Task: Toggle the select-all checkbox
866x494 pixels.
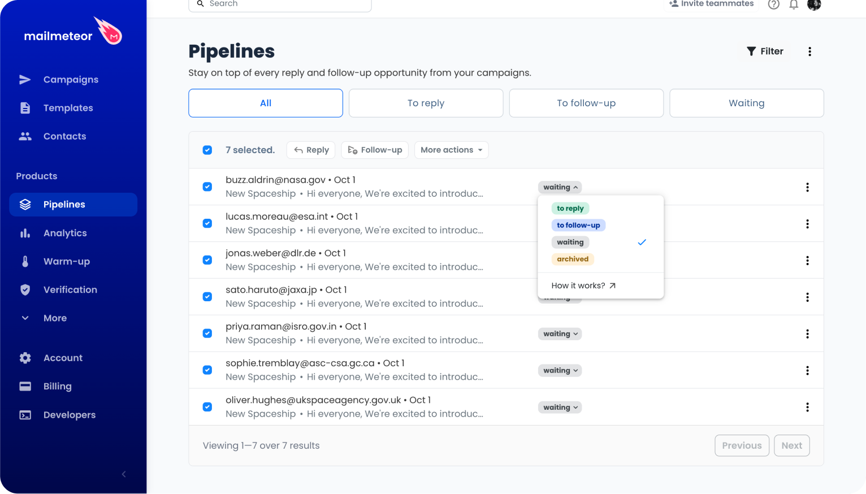Action: tap(207, 150)
